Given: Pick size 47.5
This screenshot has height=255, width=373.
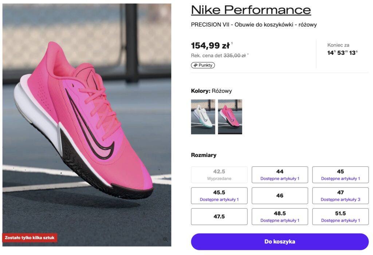Looking at the screenshot, I should pos(219,216).
